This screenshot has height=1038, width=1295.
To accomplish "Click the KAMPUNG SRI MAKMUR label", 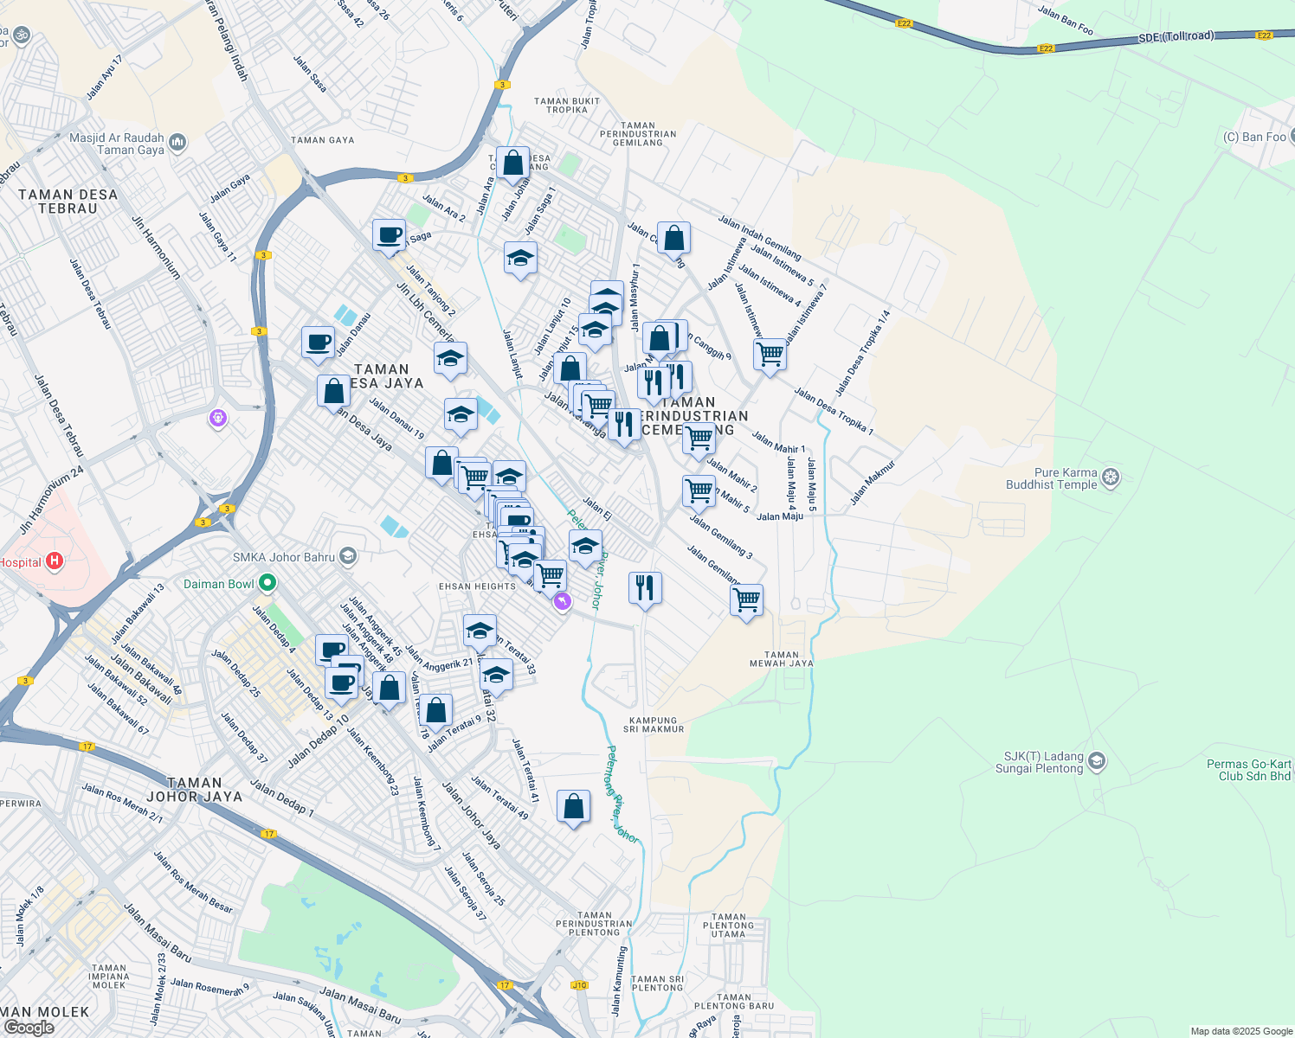I will [654, 725].
